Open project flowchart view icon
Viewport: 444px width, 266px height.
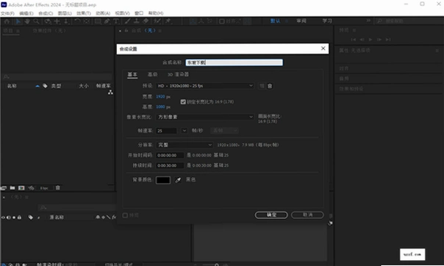pos(110,93)
